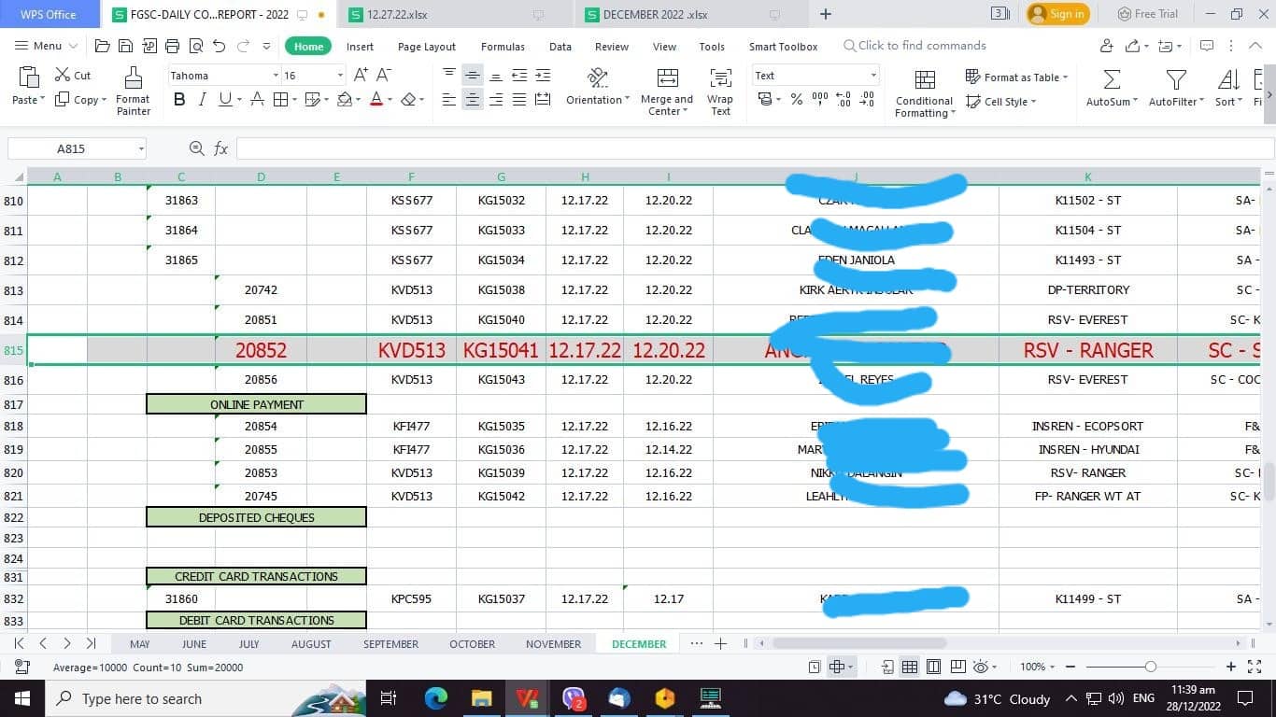The height and width of the screenshot is (717, 1276).
Task: Click the Format Painter tool
Action: [x=133, y=91]
